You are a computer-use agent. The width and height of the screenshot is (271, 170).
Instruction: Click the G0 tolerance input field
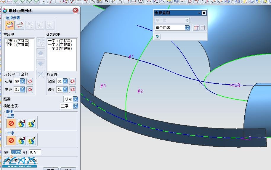pos(16,152)
